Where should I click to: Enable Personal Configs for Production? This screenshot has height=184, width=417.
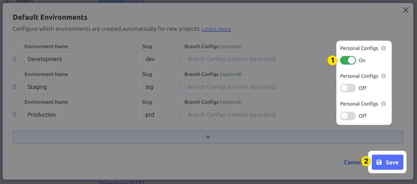(x=348, y=116)
